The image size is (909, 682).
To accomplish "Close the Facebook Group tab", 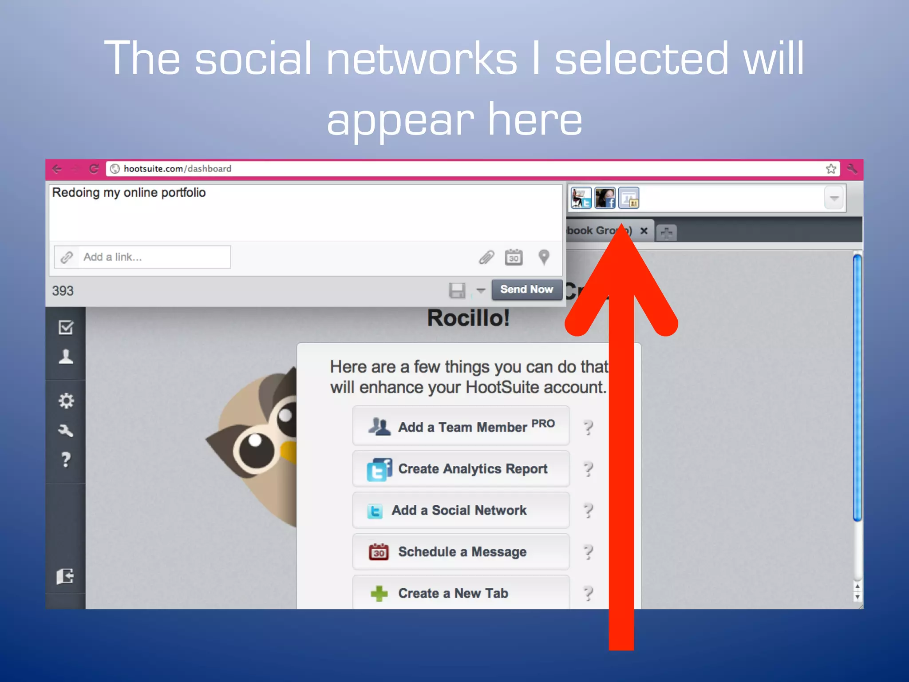I will pyautogui.click(x=644, y=231).
